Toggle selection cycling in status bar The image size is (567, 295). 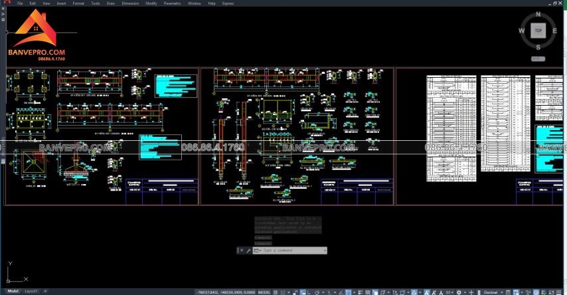375,292
